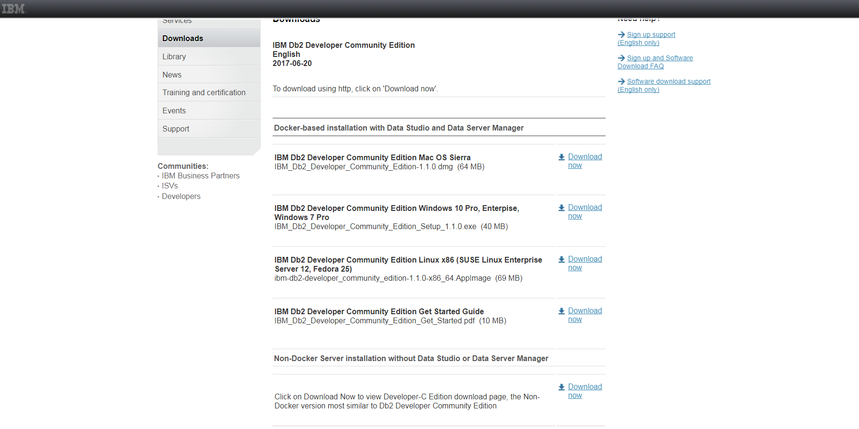Open Library in the sidebar menu
The image size is (859, 429).
click(209, 56)
